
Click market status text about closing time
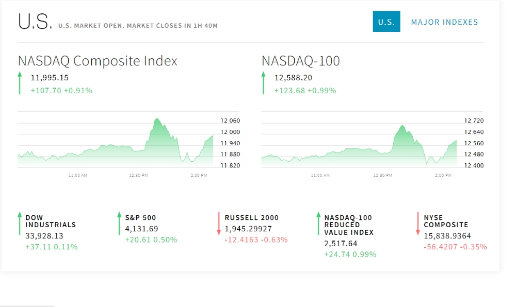(138, 26)
